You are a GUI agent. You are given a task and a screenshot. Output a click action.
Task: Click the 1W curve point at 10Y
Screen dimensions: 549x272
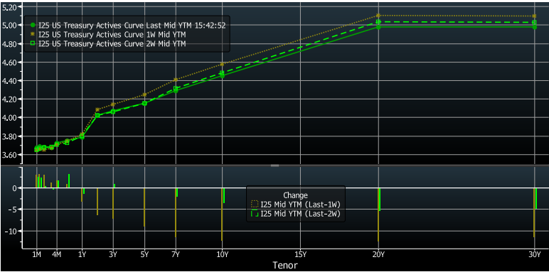[x=222, y=65]
